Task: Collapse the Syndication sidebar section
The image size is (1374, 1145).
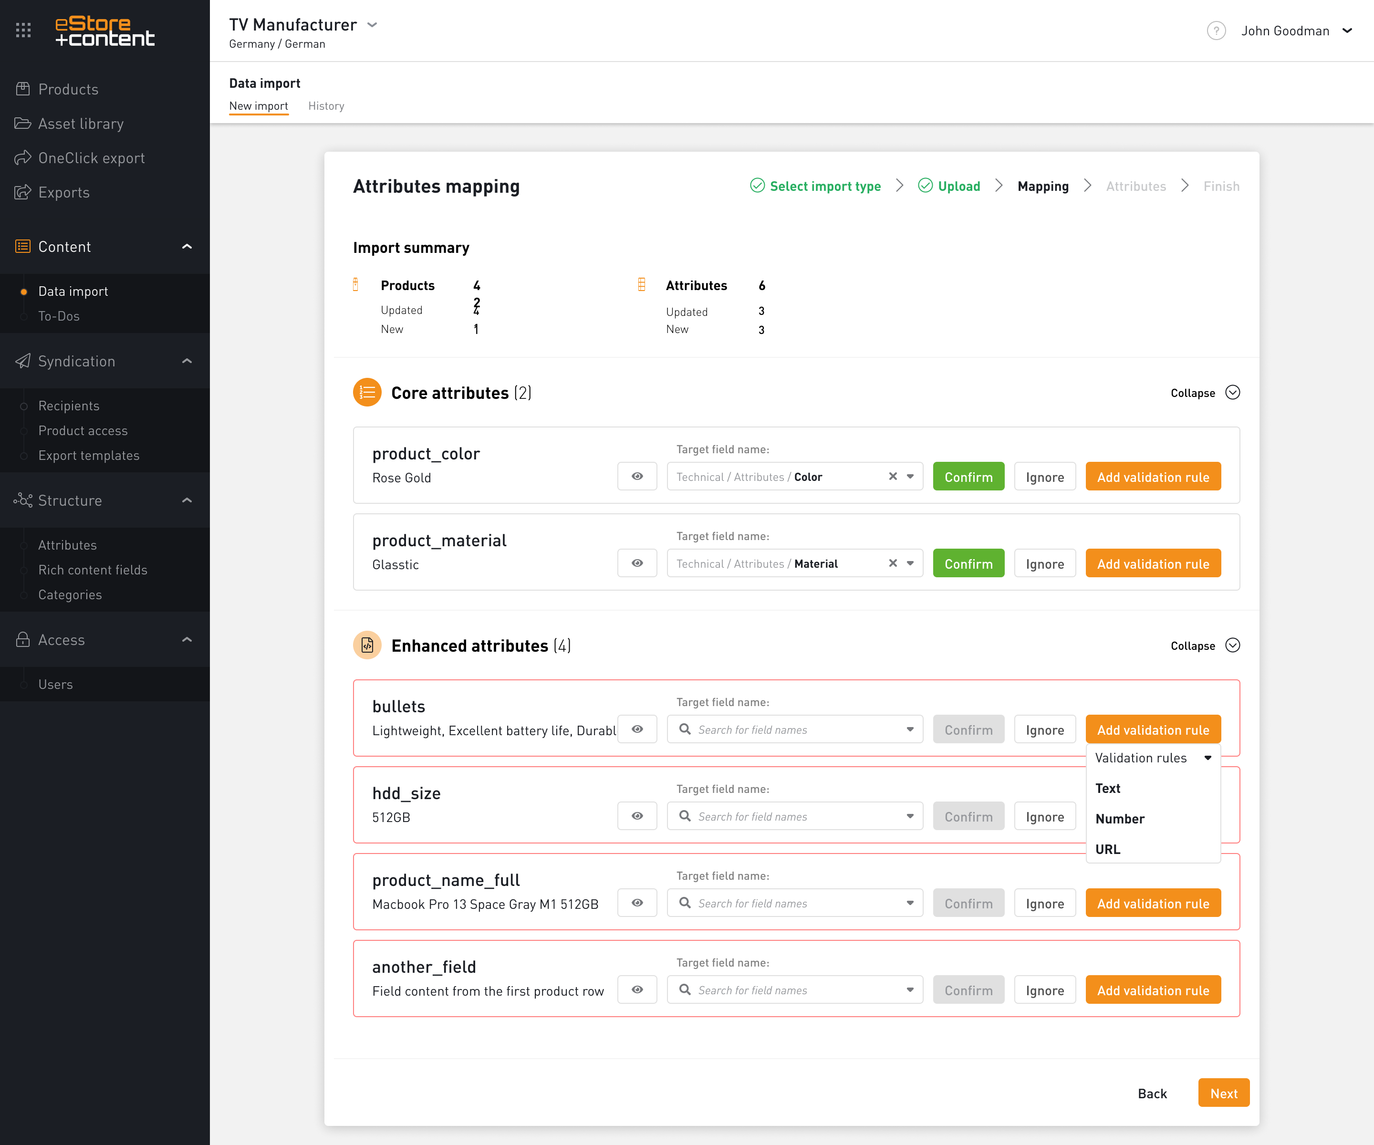Action: pos(187,361)
